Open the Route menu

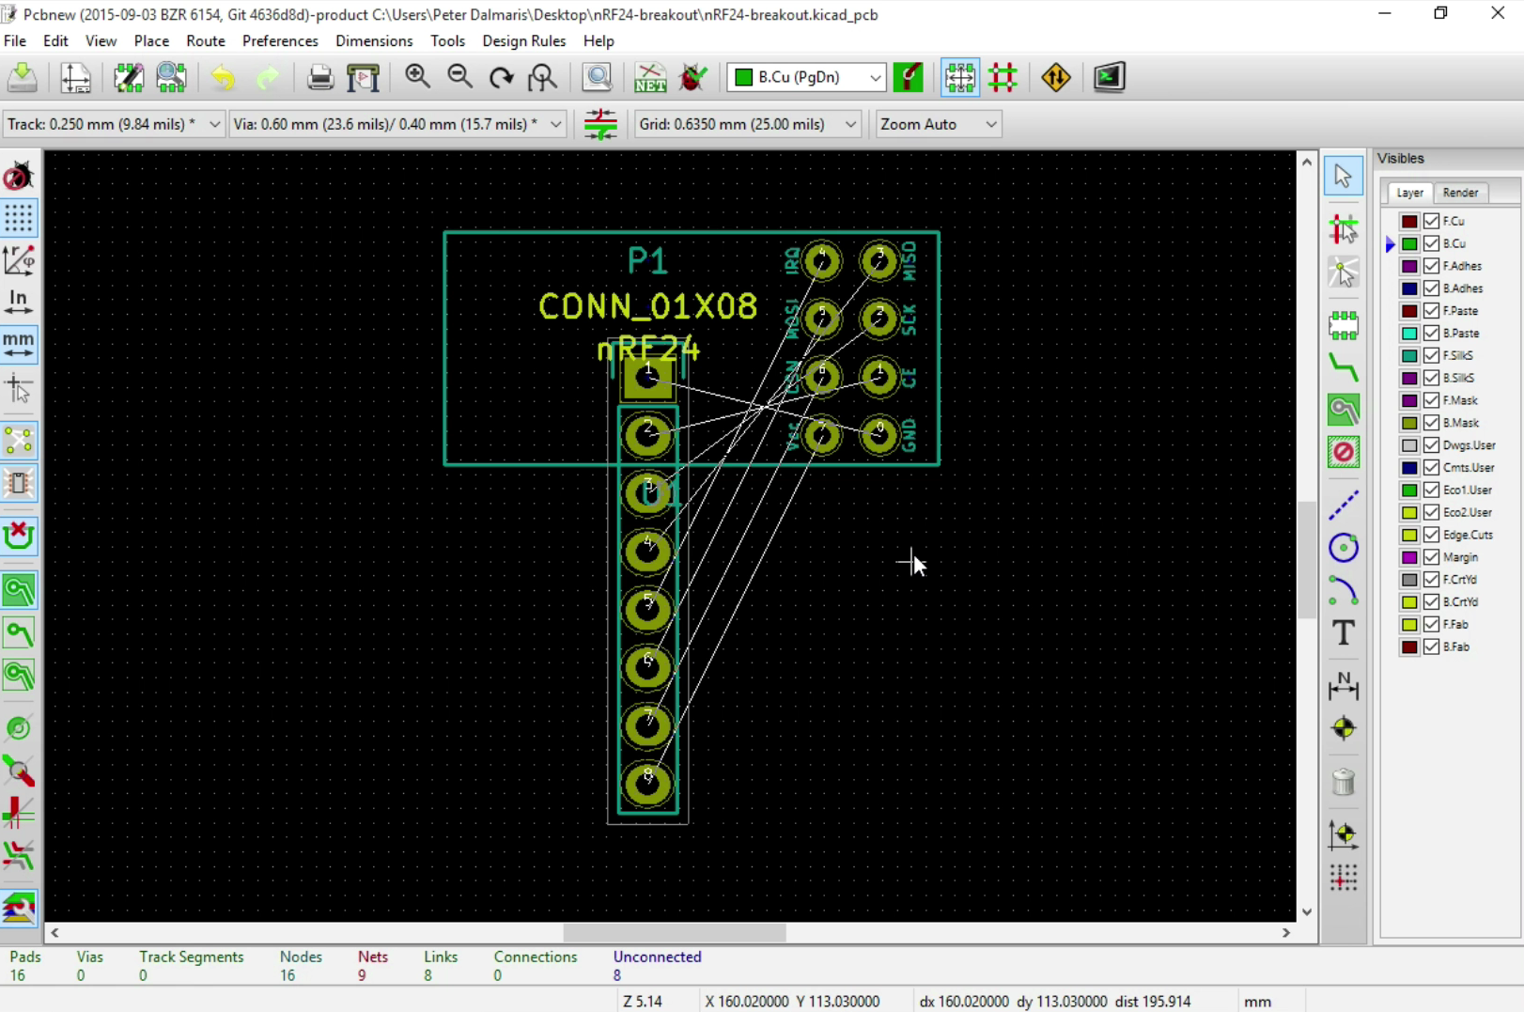click(x=205, y=40)
